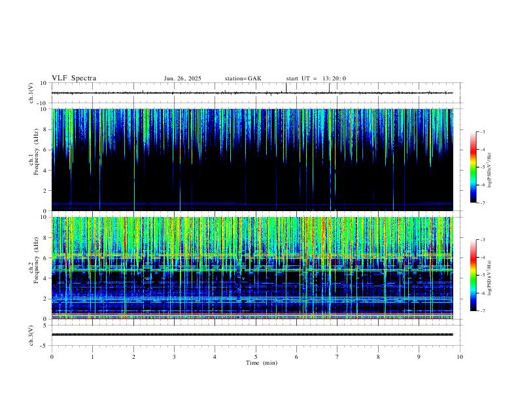
Task: Click the ch.2 spectrogram color scale bar
Action: point(473,275)
